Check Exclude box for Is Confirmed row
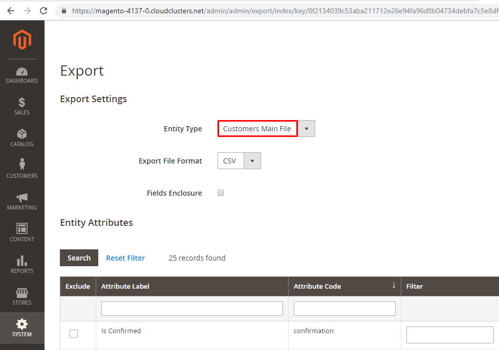499x350 pixels. pyautogui.click(x=74, y=334)
